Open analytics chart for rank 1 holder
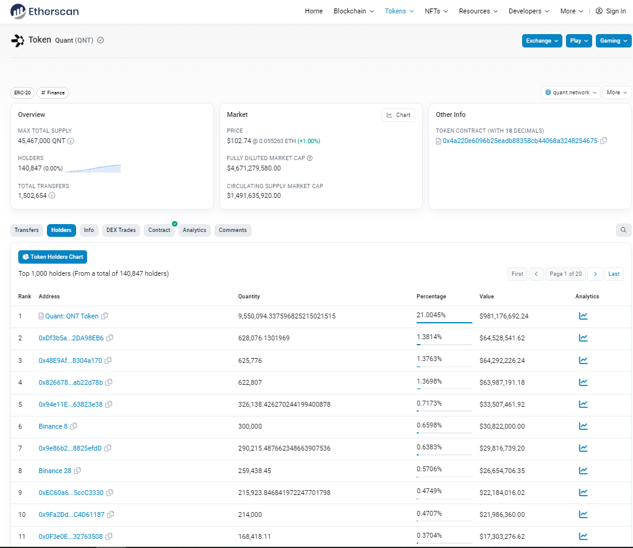Viewport: 633px width, 548px height. coord(583,316)
